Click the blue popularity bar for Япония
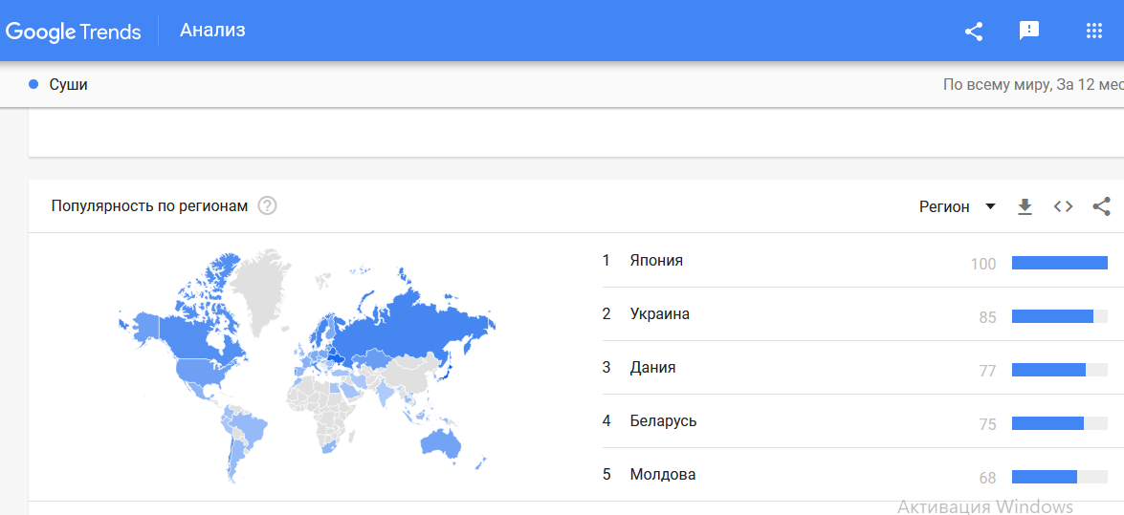This screenshot has height=515, width=1124. click(1060, 263)
